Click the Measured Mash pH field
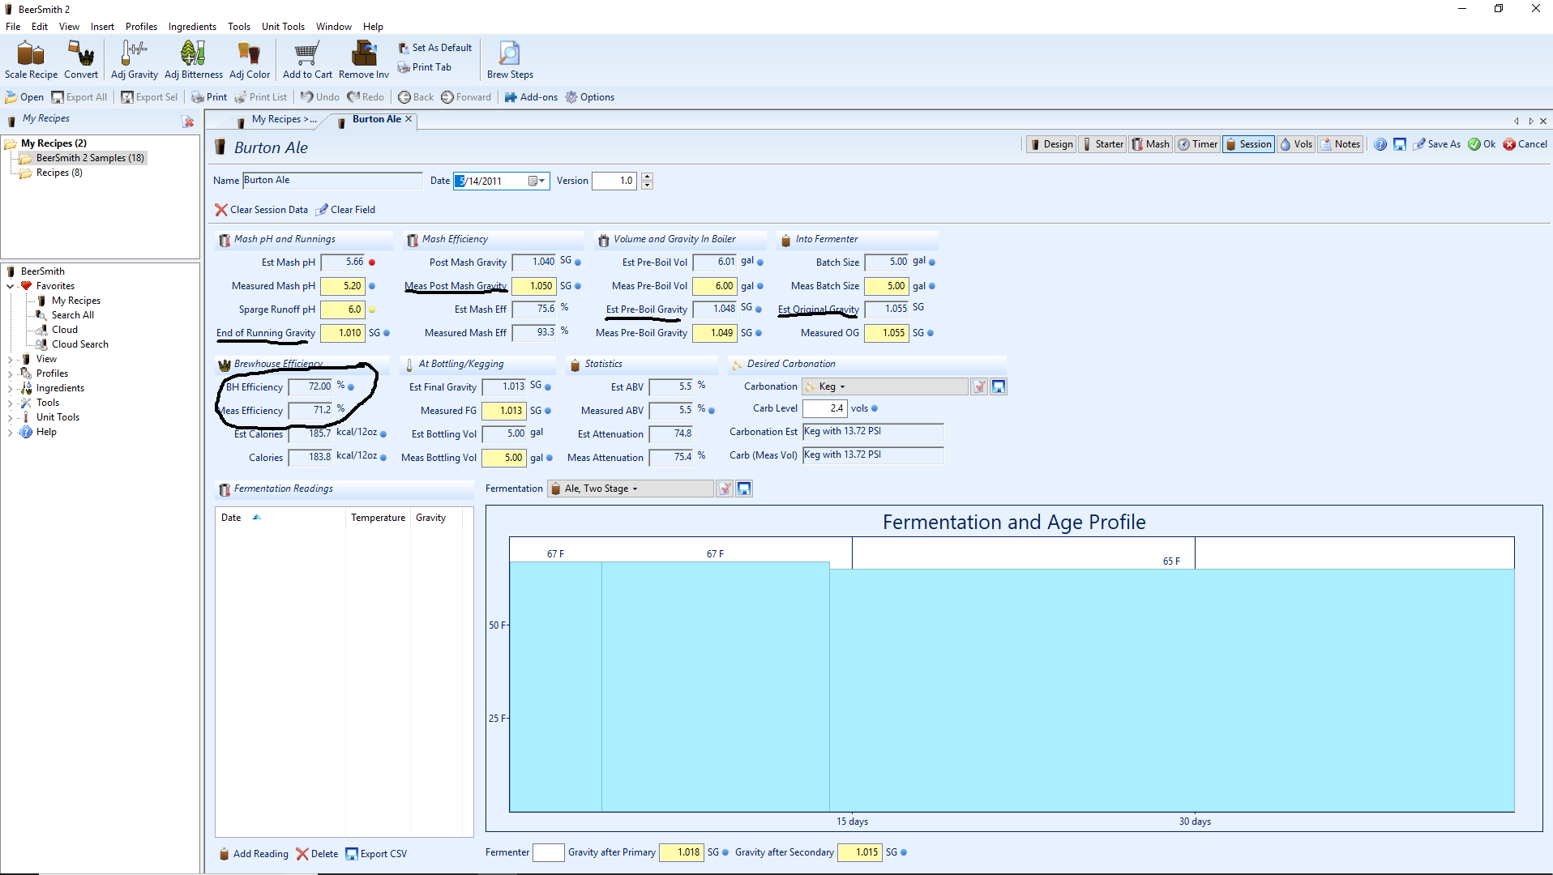Viewport: 1553px width, 875px height. pyautogui.click(x=342, y=286)
